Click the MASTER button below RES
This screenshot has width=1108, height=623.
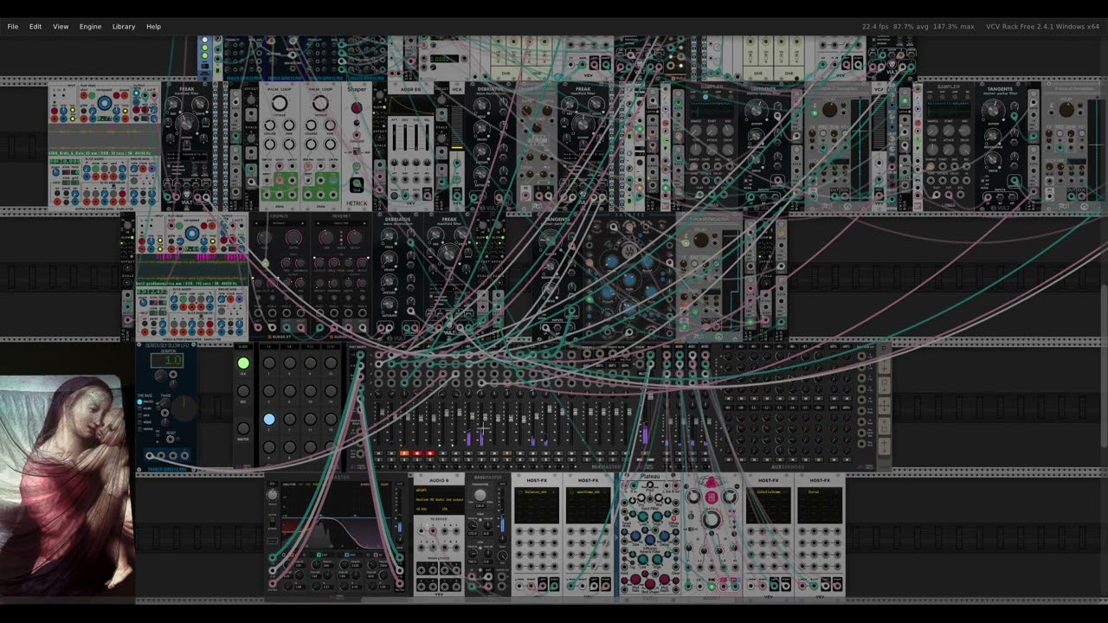pos(243,428)
